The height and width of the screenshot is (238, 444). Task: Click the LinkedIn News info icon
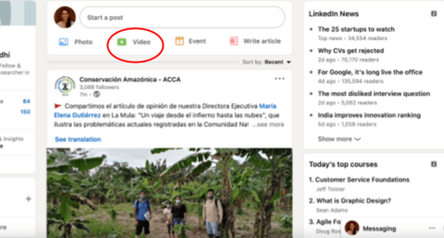click(x=434, y=13)
